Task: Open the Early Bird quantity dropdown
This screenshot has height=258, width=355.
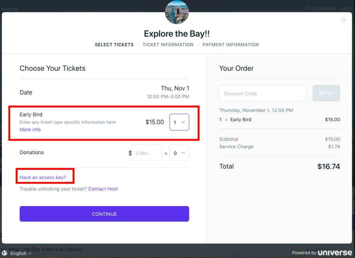Action: [179, 122]
